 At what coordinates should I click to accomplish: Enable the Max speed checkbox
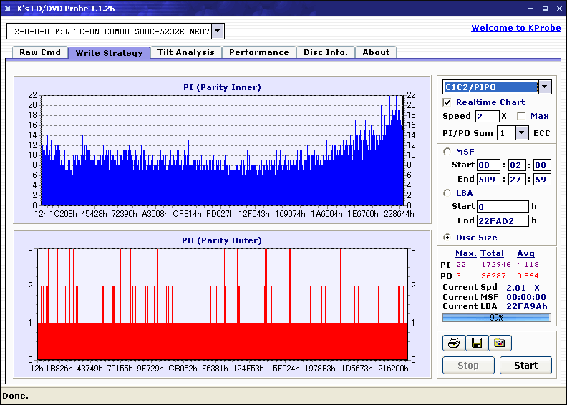pos(521,116)
